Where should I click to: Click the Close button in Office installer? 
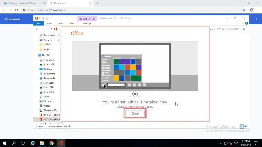[135, 114]
